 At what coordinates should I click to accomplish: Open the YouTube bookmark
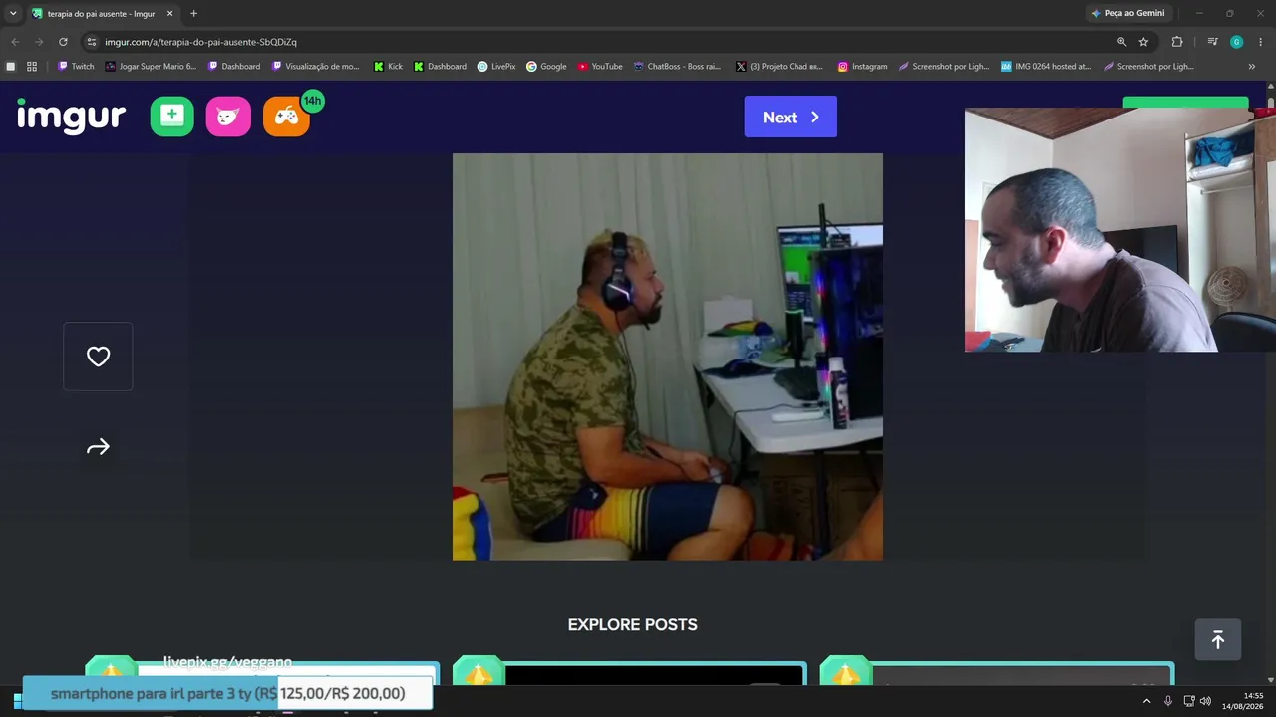(600, 67)
